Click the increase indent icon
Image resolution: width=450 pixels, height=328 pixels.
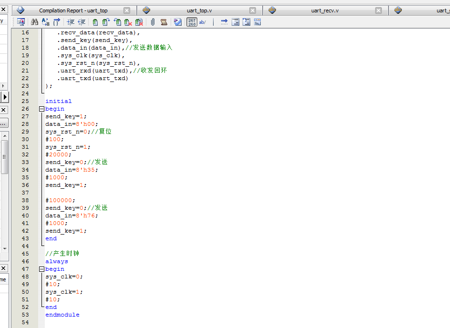coord(71,22)
